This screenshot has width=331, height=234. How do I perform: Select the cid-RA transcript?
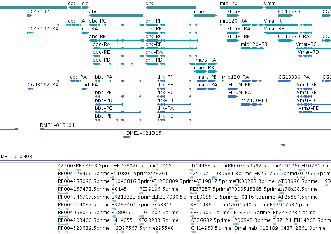pos(86,33)
